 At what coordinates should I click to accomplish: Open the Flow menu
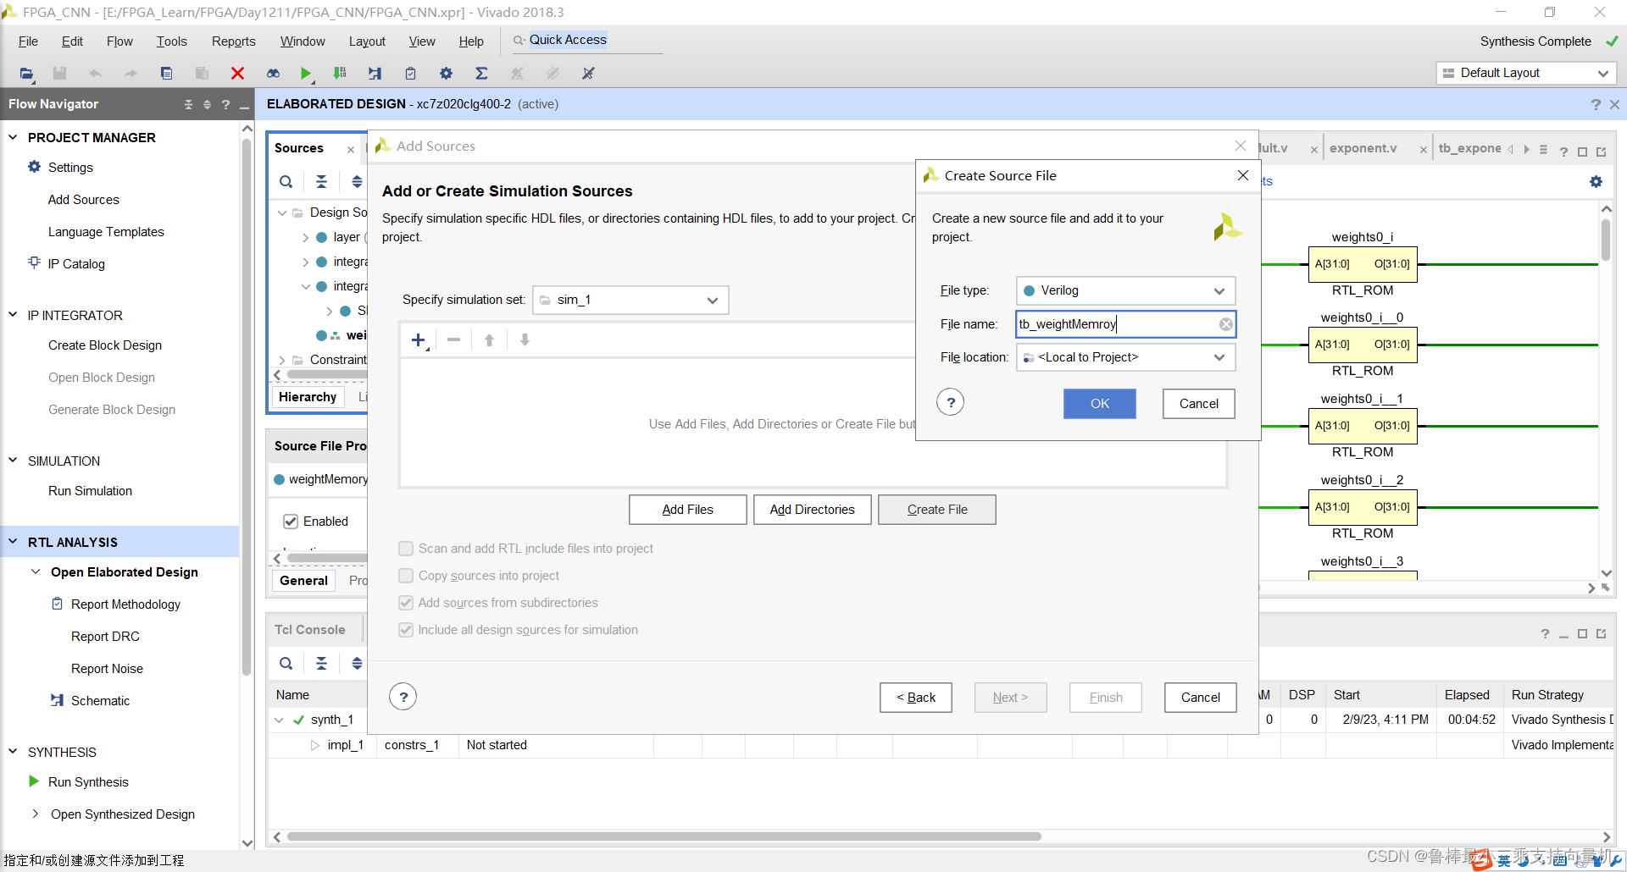(119, 41)
